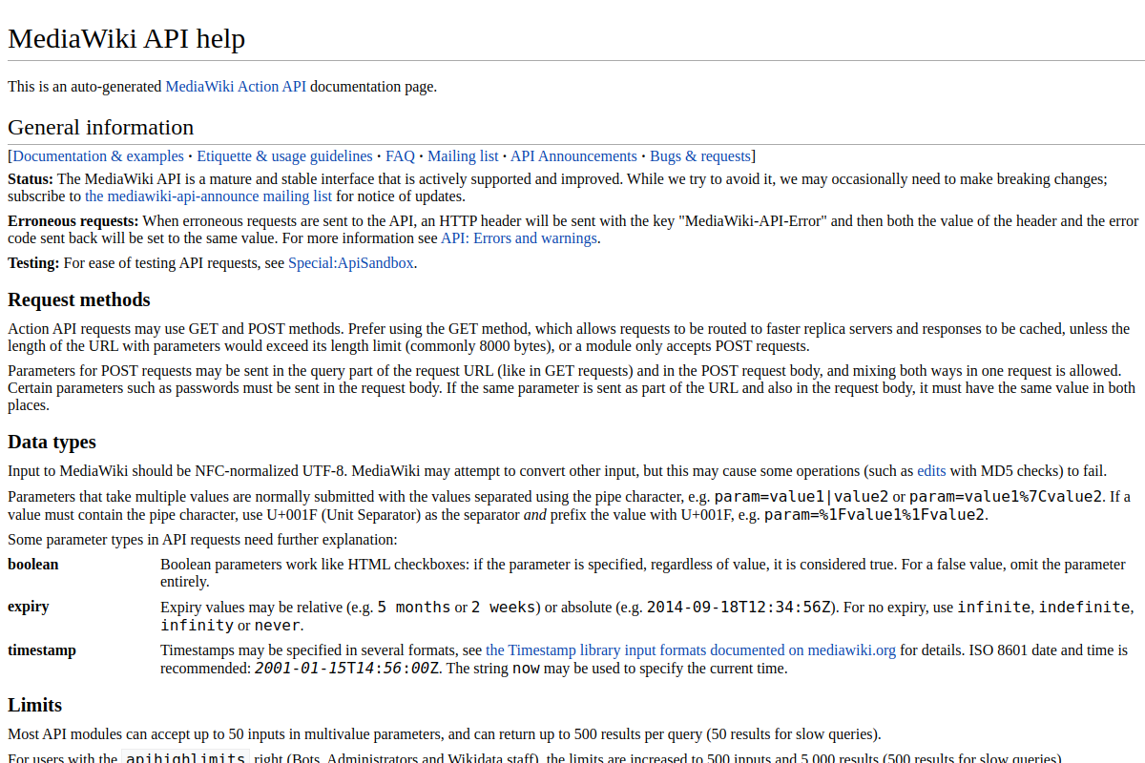The width and height of the screenshot is (1145, 763).
Task: Click the code text 2 weeks
Action: [504, 607]
